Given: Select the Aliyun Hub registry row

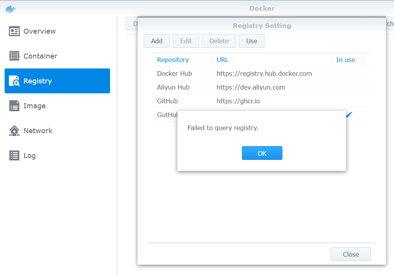Looking at the screenshot, I should pyautogui.click(x=173, y=87).
